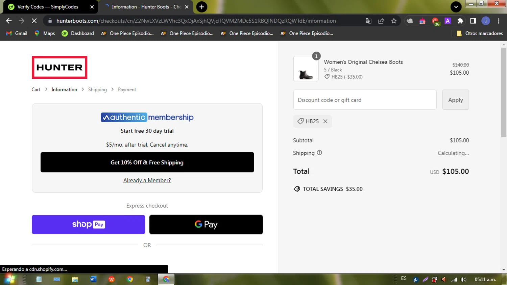The height and width of the screenshot is (285, 507).
Task: Go back with browser back arrow
Action: [9, 21]
